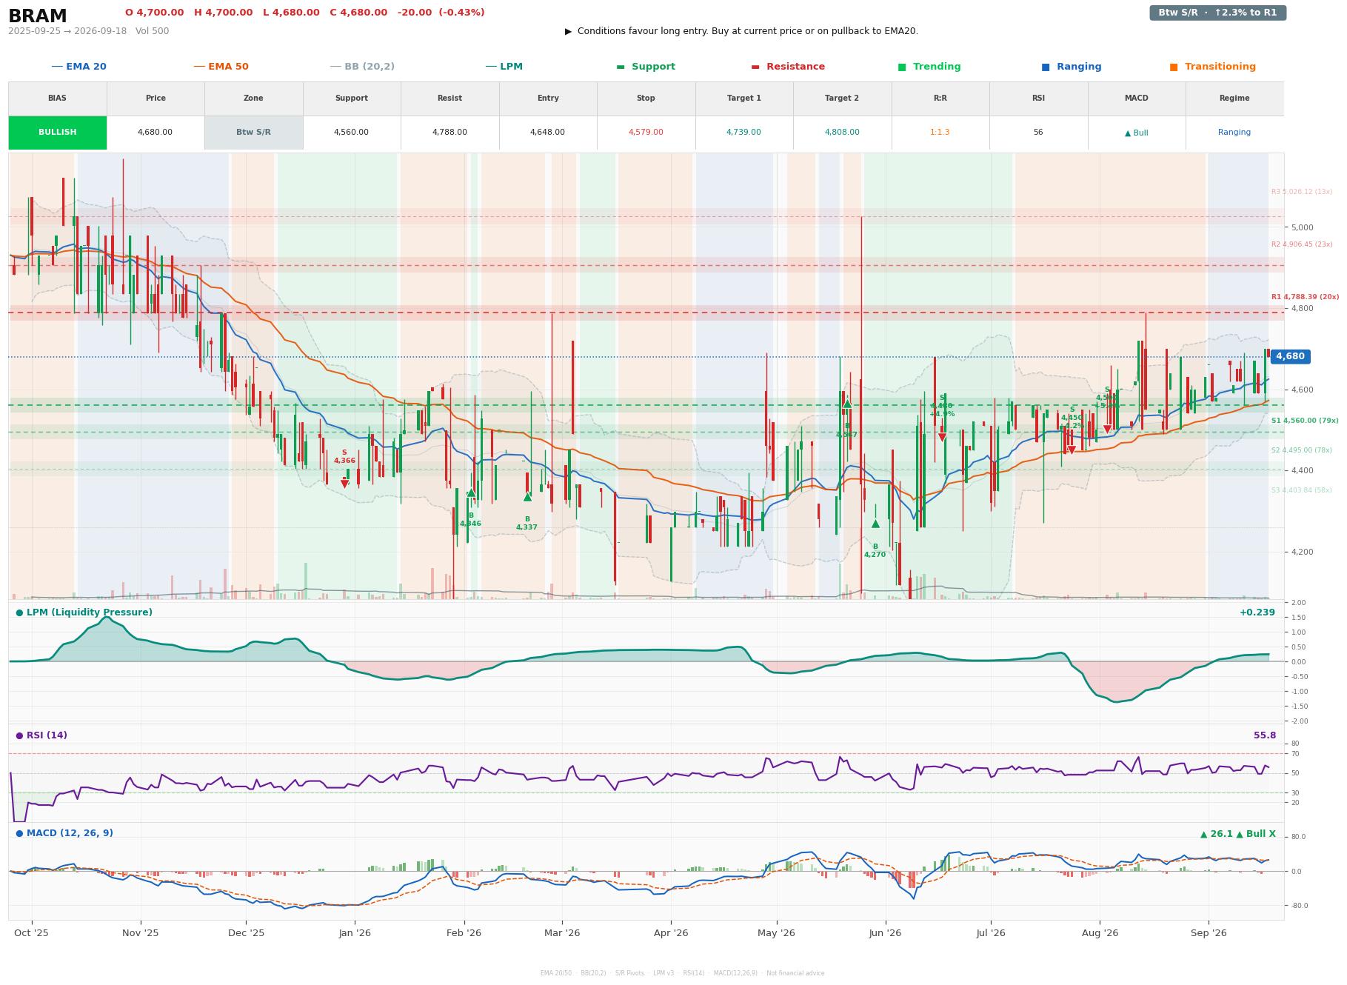Click the Zone column header
This screenshot has height=985, width=1347.
point(253,98)
